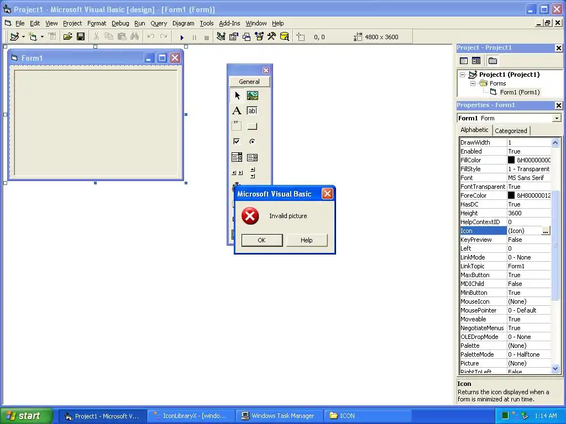
Task: Click the Toolbox hammer-and-wrench icon
Action: [271, 36]
